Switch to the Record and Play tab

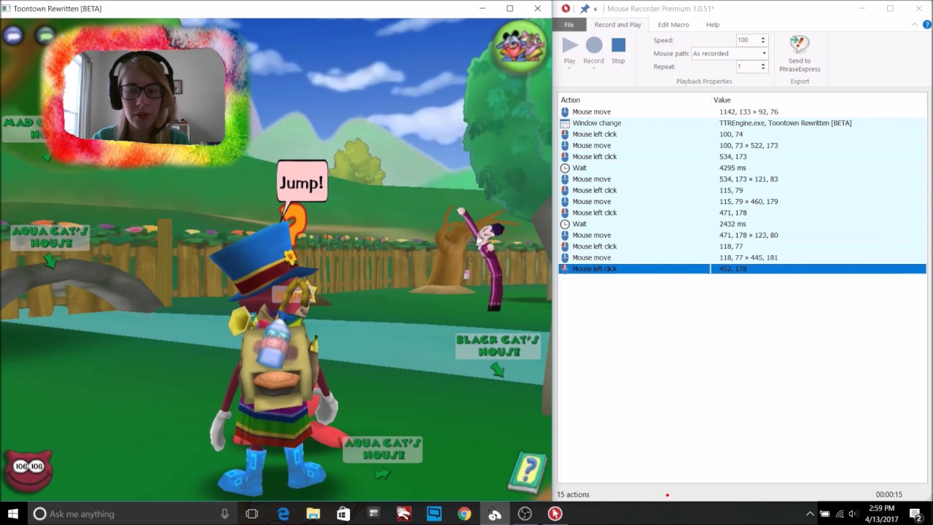pyautogui.click(x=617, y=25)
